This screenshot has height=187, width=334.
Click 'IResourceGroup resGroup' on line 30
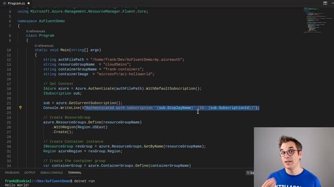[x=68, y=146]
